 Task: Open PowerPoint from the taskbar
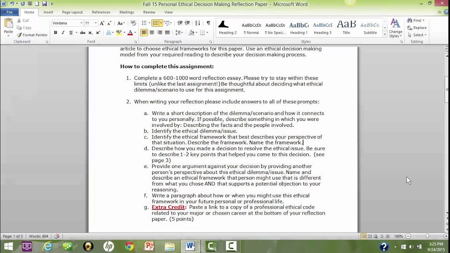click(x=149, y=247)
